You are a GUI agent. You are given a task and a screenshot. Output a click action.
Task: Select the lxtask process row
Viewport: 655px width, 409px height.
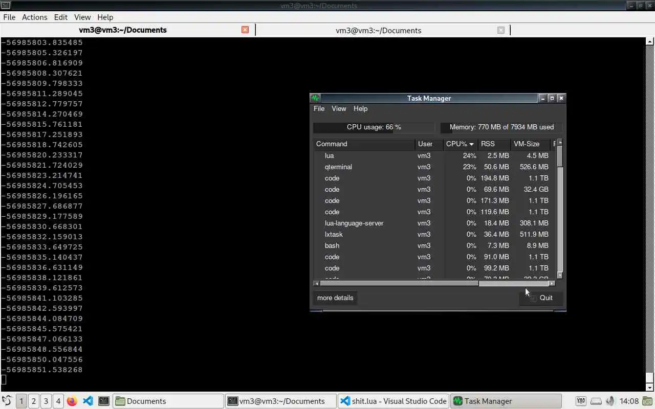pos(434,234)
